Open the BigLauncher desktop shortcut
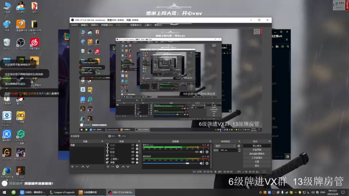 click(21, 154)
